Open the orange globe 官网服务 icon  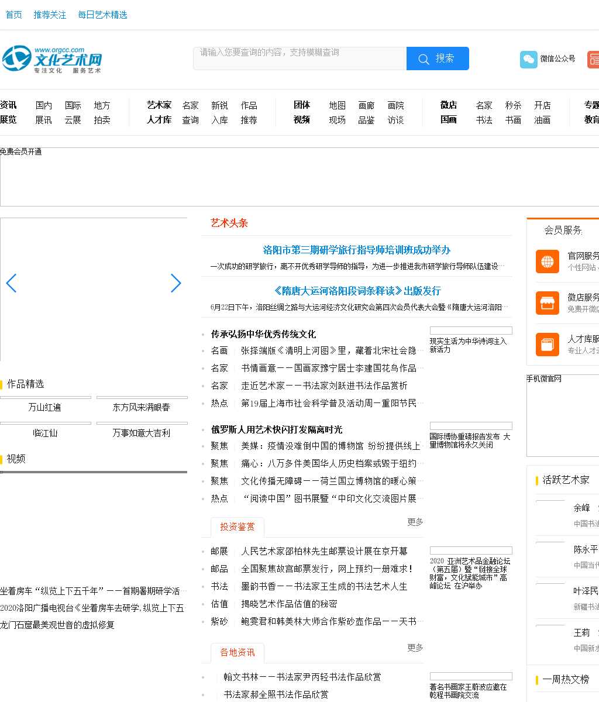click(547, 261)
